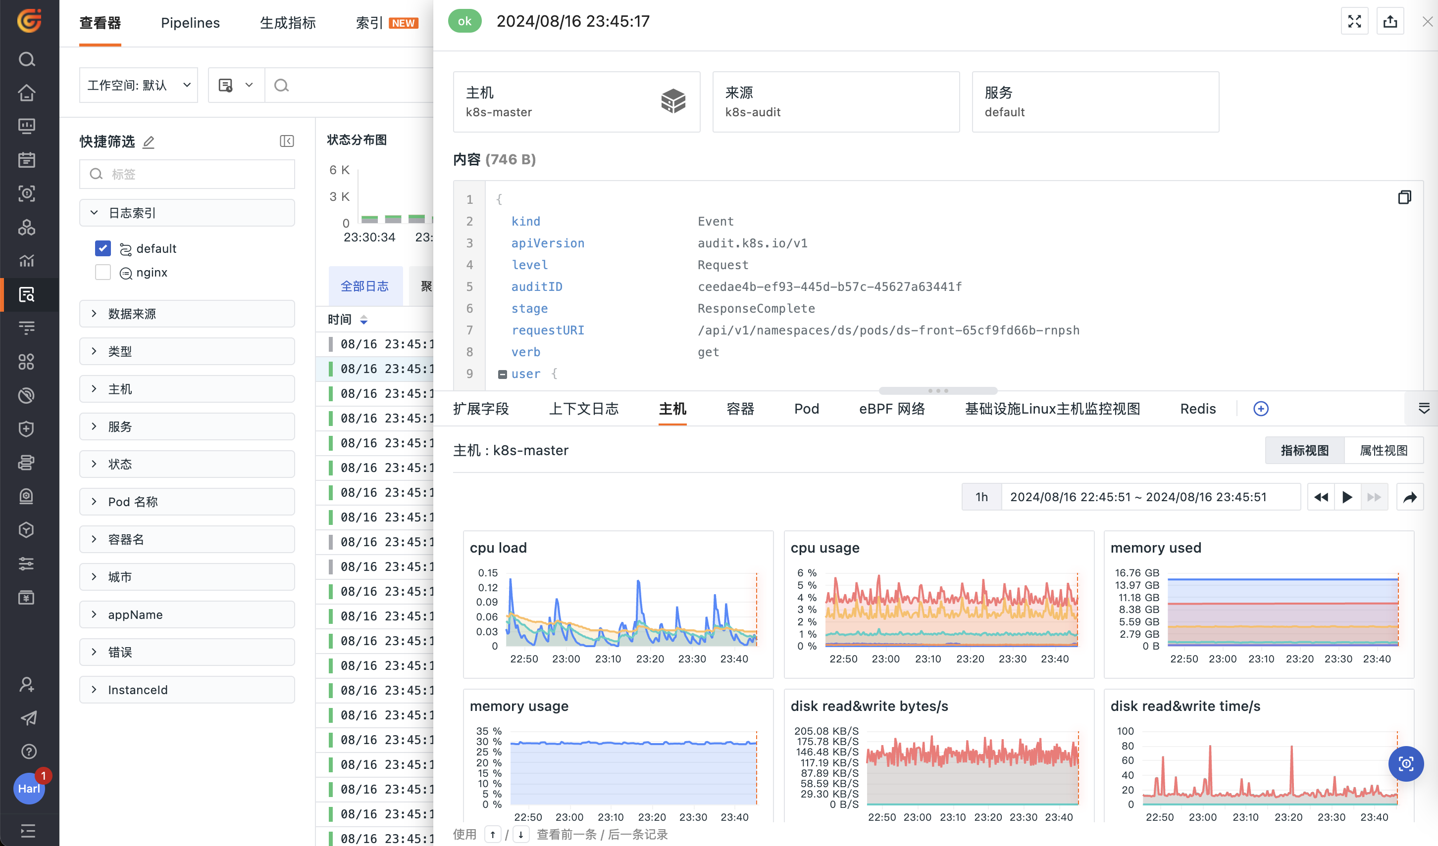This screenshot has height=846, width=1438.
Task: Collapse the user object in JSON
Action: tap(502, 374)
